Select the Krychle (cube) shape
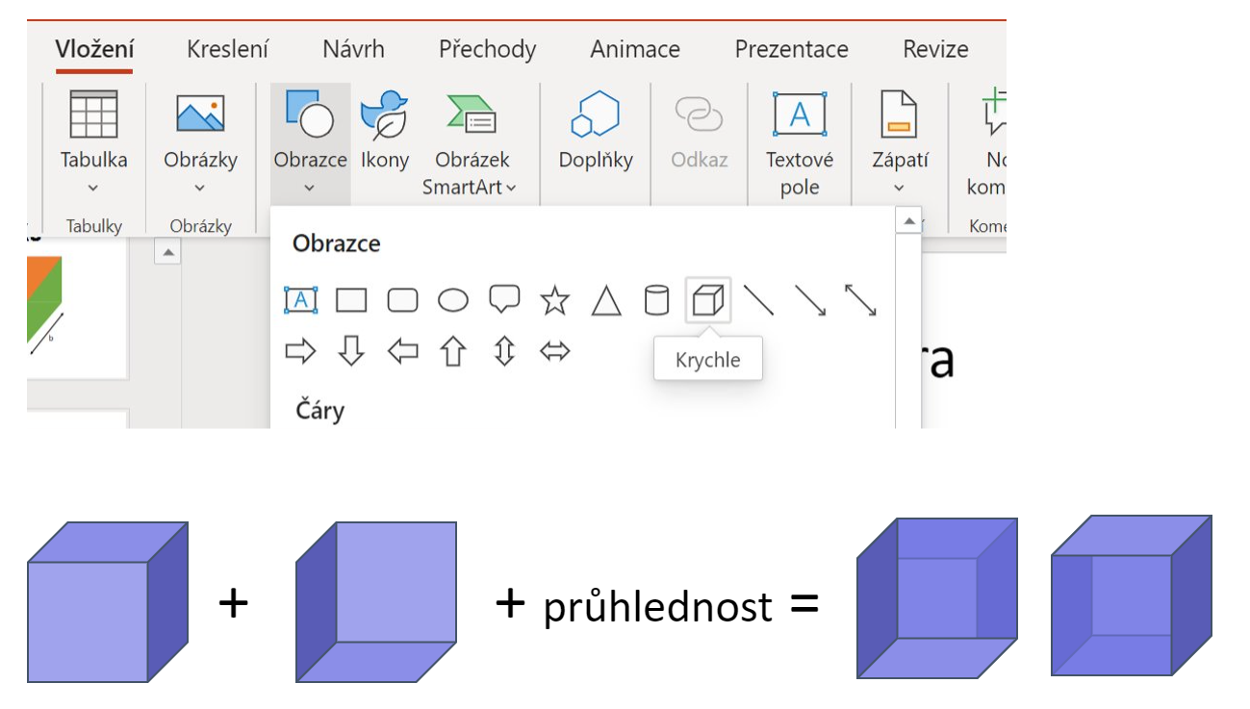The image size is (1250, 709). click(707, 300)
